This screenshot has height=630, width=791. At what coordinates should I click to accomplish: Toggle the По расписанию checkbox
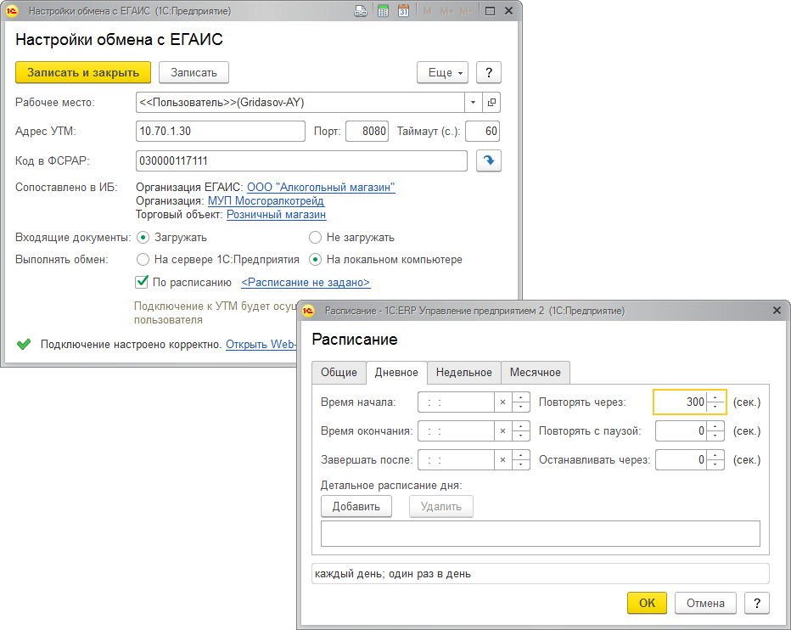[x=142, y=282]
